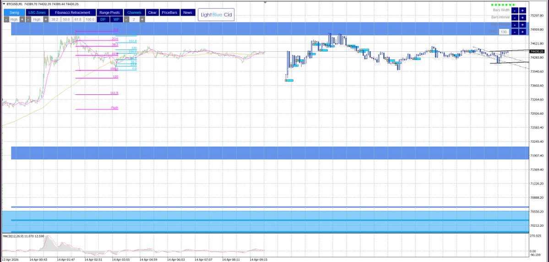This screenshot has width=549, height=262.
Task: Click the 270.925 MACD scale label
Action: (536, 236)
